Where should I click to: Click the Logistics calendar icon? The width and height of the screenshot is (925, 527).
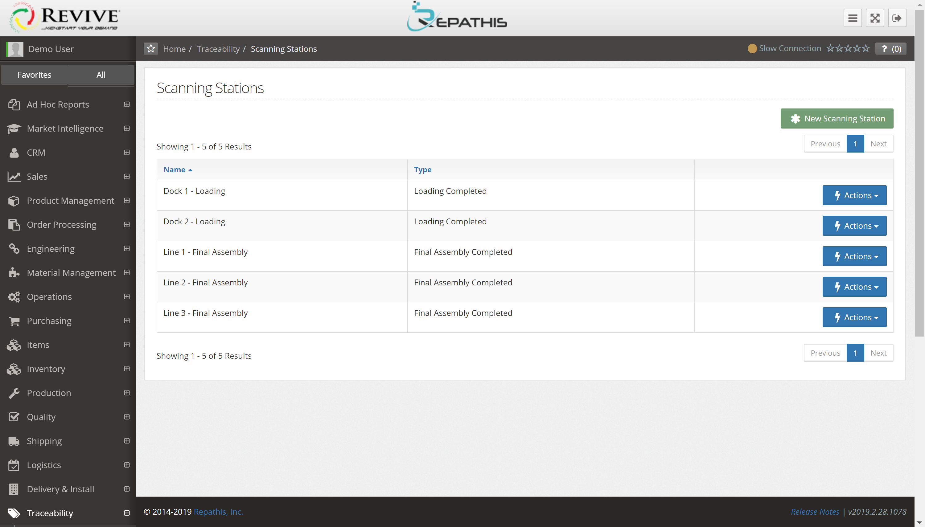14,465
